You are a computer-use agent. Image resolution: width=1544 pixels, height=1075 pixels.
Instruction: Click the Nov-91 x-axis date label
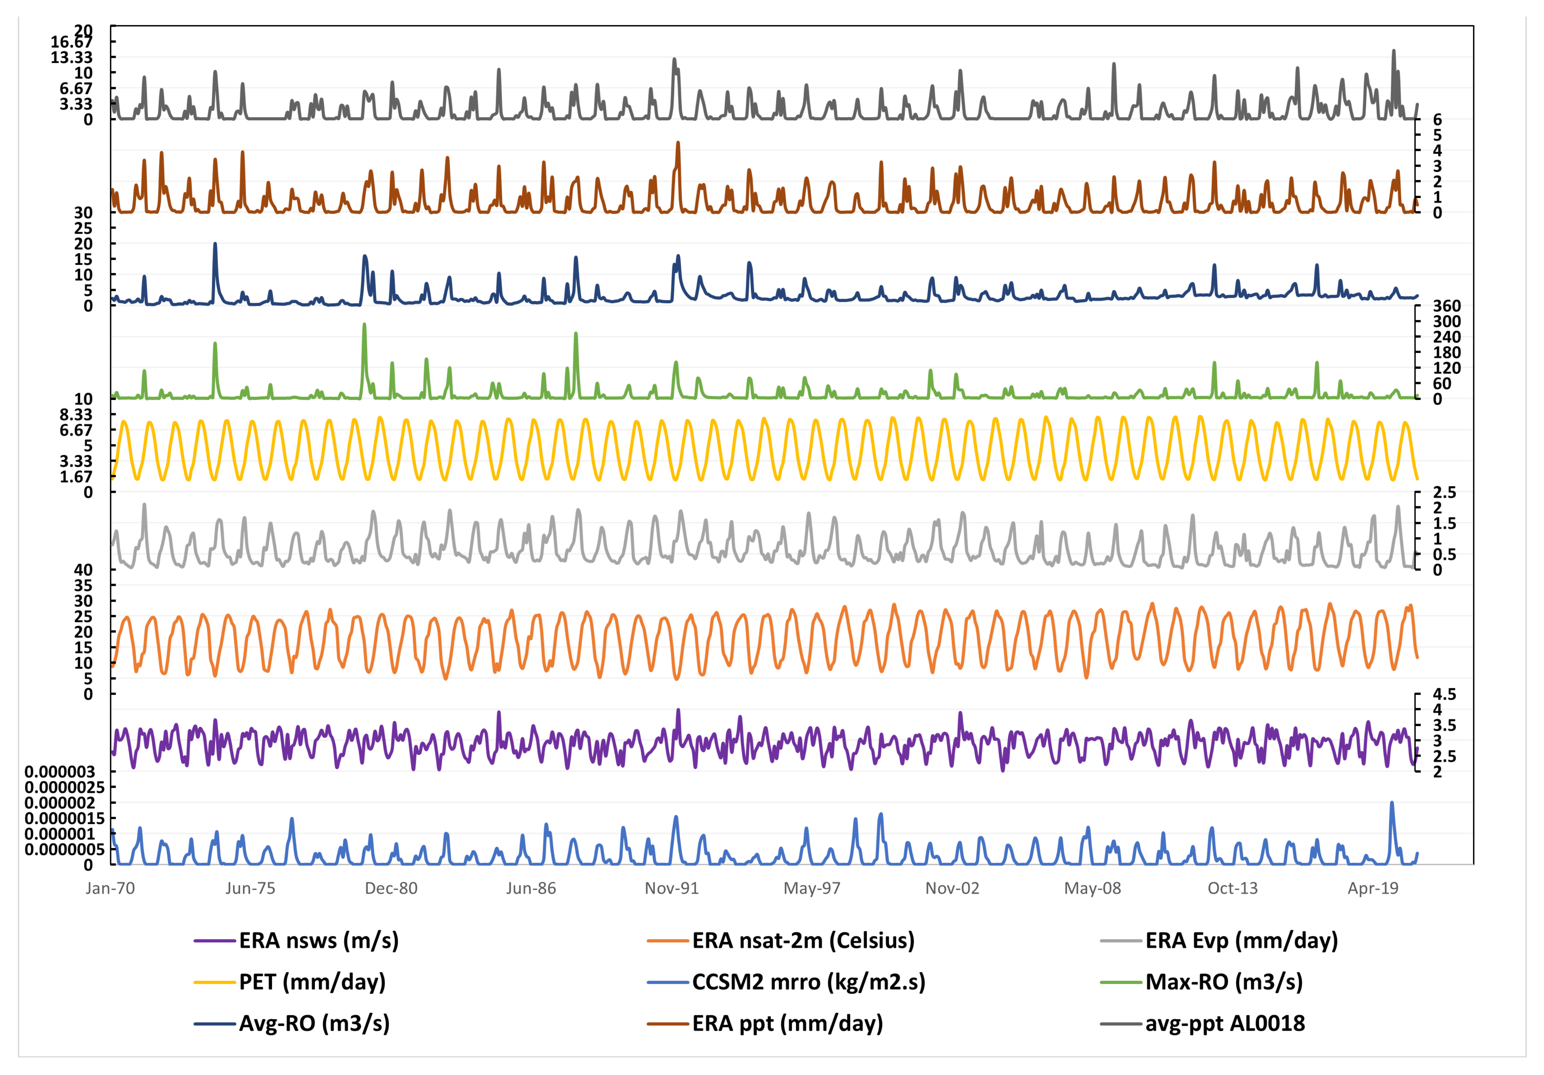672,888
